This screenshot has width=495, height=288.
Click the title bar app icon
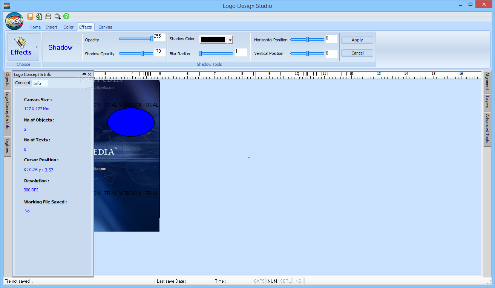[x=6, y=6]
